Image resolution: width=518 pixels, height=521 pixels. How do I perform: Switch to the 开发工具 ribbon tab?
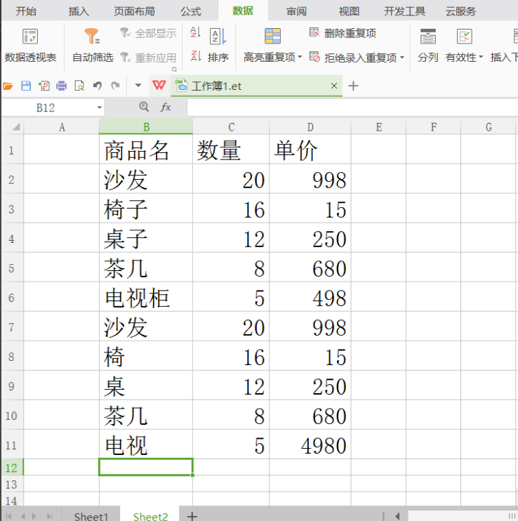(x=404, y=11)
